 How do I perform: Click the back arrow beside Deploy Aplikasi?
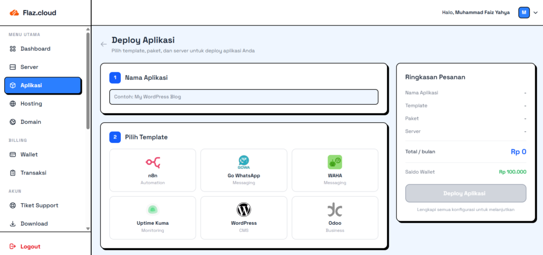tap(103, 44)
